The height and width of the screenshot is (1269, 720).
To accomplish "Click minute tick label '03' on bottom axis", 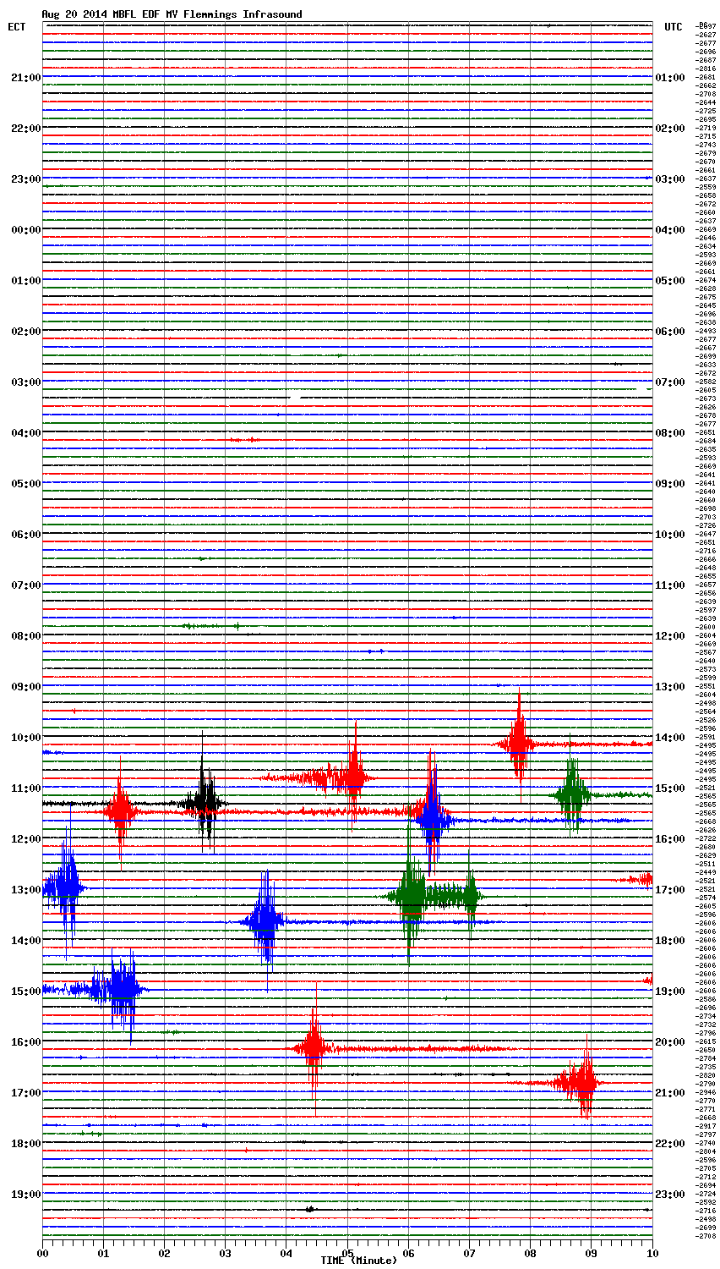I will coord(226,1252).
